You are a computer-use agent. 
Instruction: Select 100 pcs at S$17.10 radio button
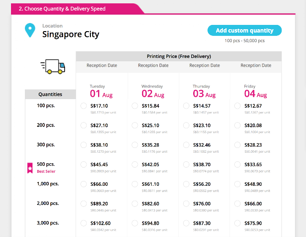coord(84,106)
